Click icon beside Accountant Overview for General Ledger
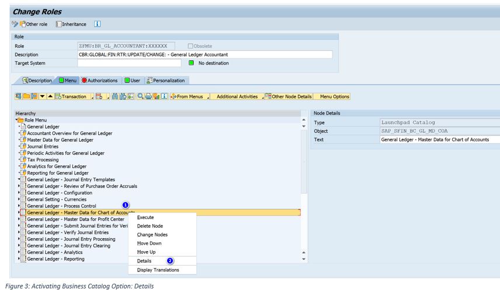The width and height of the screenshot is (500, 296). click(x=23, y=133)
